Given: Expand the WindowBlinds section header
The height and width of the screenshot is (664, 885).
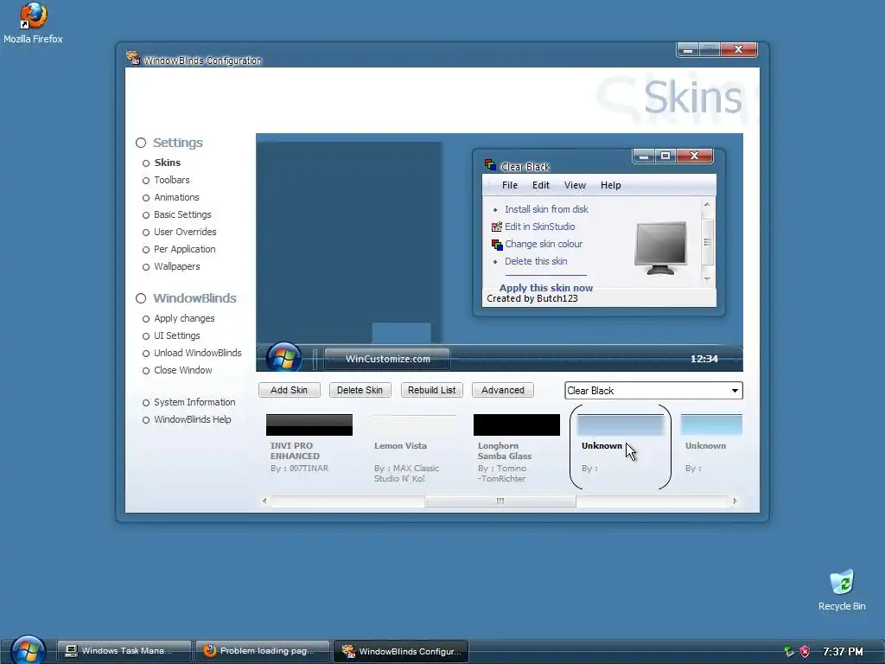Looking at the screenshot, I should pyautogui.click(x=187, y=298).
